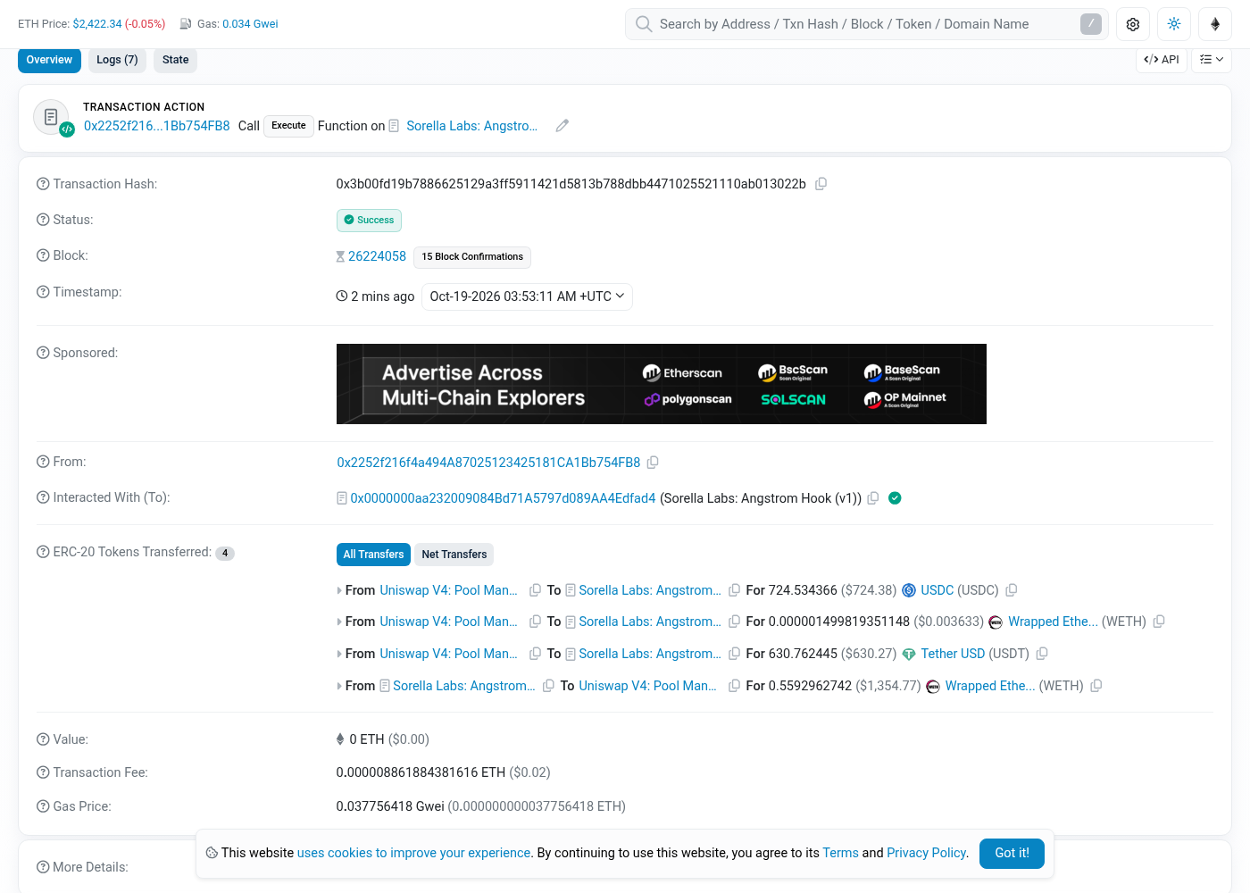The width and height of the screenshot is (1250, 893).
Task: Click the USDC token logo icon
Action: coord(909,590)
